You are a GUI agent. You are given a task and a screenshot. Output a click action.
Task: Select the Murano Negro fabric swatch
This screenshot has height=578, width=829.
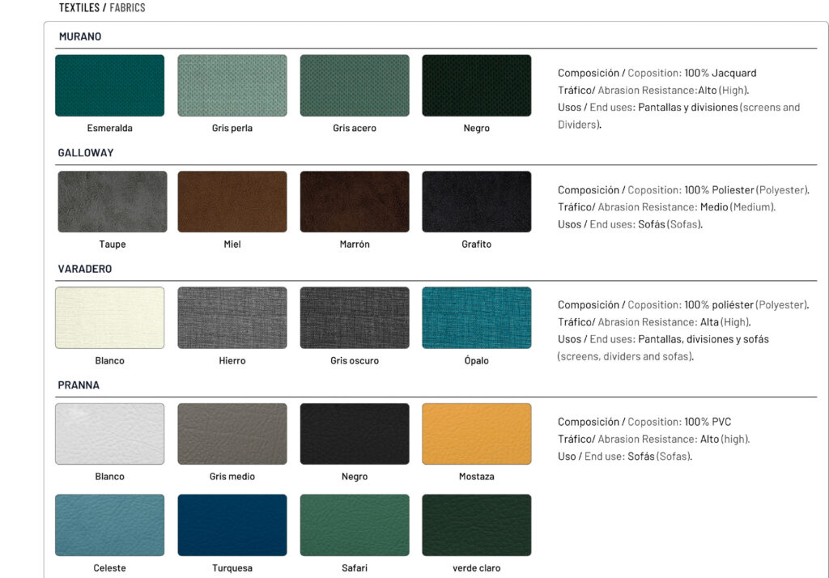476,85
